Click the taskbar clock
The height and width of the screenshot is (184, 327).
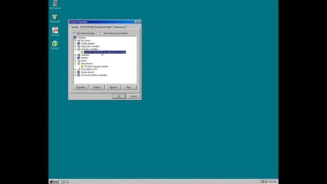pos(272,182)
